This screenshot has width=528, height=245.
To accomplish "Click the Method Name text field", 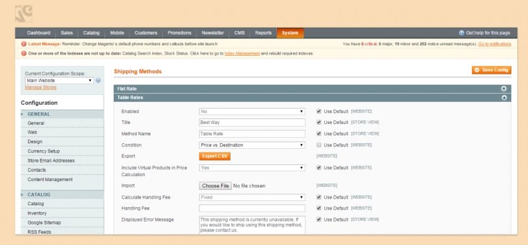I will [252, 134].
